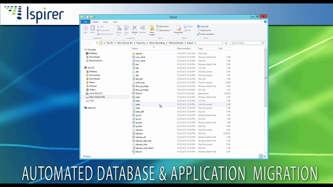Click Demo Recording in the breadcrumb path
This screenshot has width=333, height=187.
pyautogui.click(x=157, y=43)
